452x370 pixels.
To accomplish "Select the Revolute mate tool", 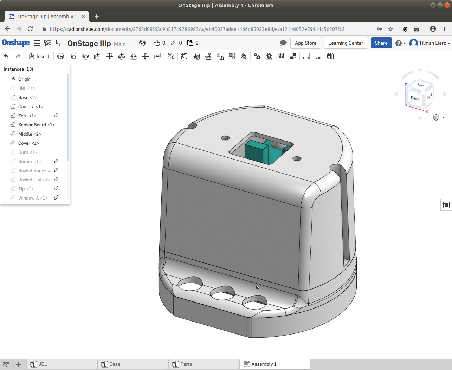I will click(86, 56).
